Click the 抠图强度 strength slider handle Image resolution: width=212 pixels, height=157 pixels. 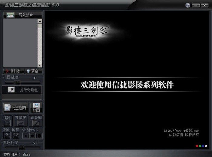coord(17,83)
